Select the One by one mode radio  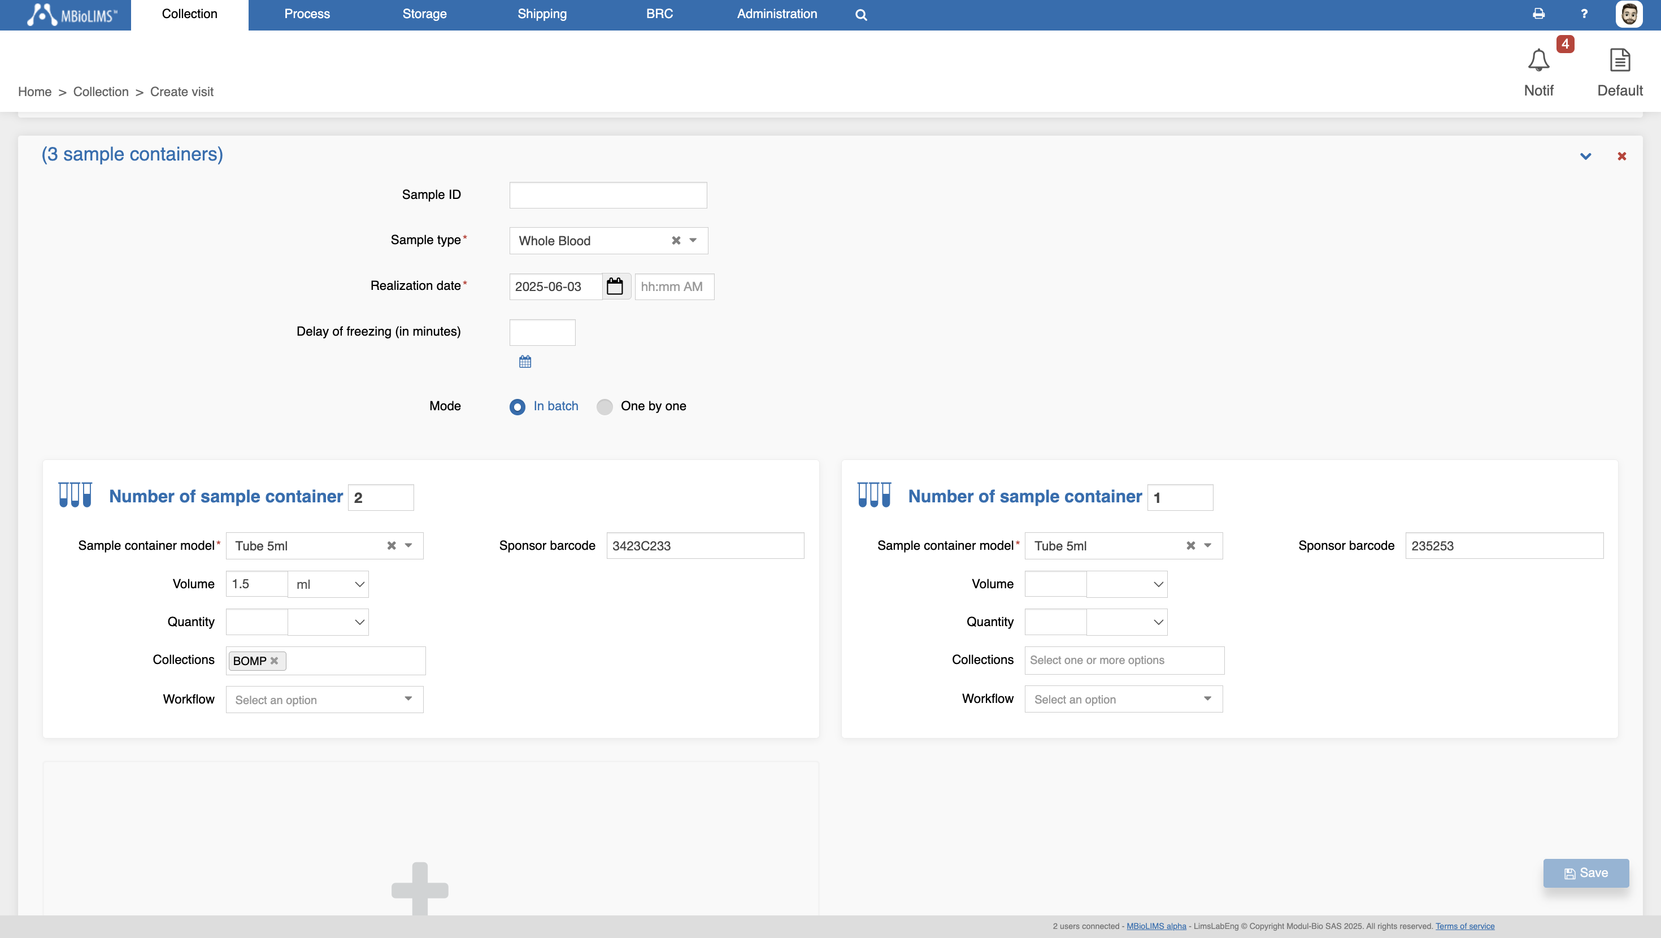coord(604,406)
